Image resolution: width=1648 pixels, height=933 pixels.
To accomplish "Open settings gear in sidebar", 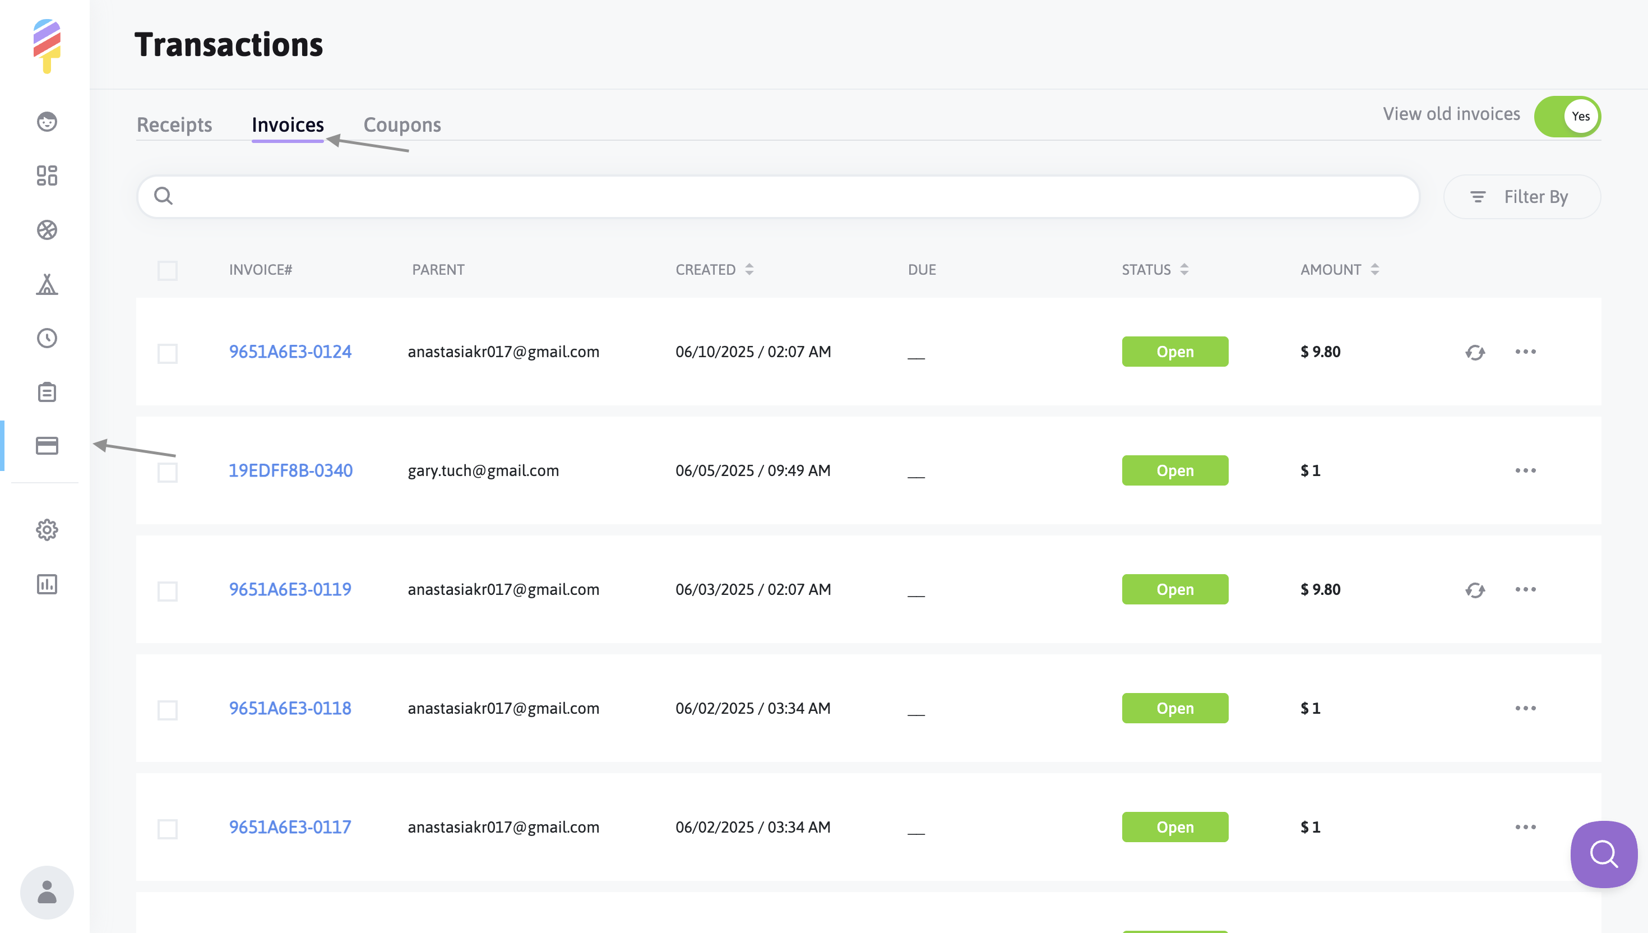I will 47,530.
